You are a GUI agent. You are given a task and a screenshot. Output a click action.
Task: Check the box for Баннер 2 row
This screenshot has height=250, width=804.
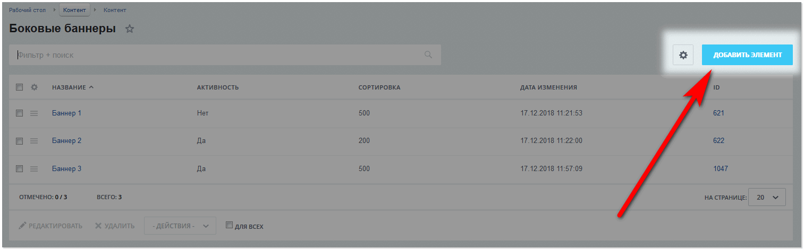(20, 141)
